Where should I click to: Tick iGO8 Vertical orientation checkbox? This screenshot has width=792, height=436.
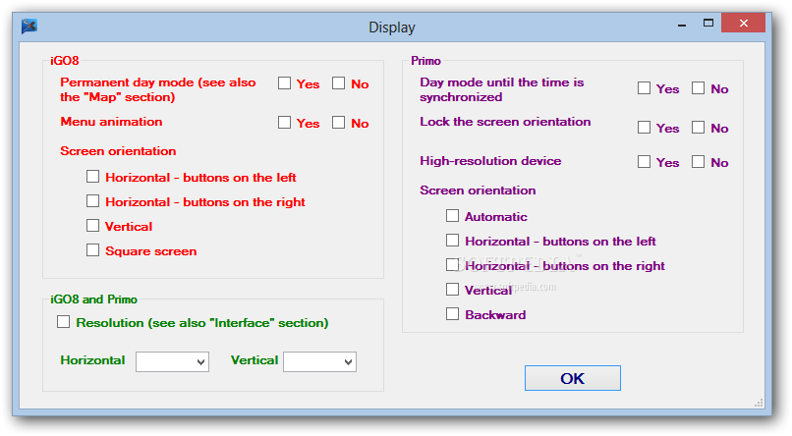coord(93,226)
